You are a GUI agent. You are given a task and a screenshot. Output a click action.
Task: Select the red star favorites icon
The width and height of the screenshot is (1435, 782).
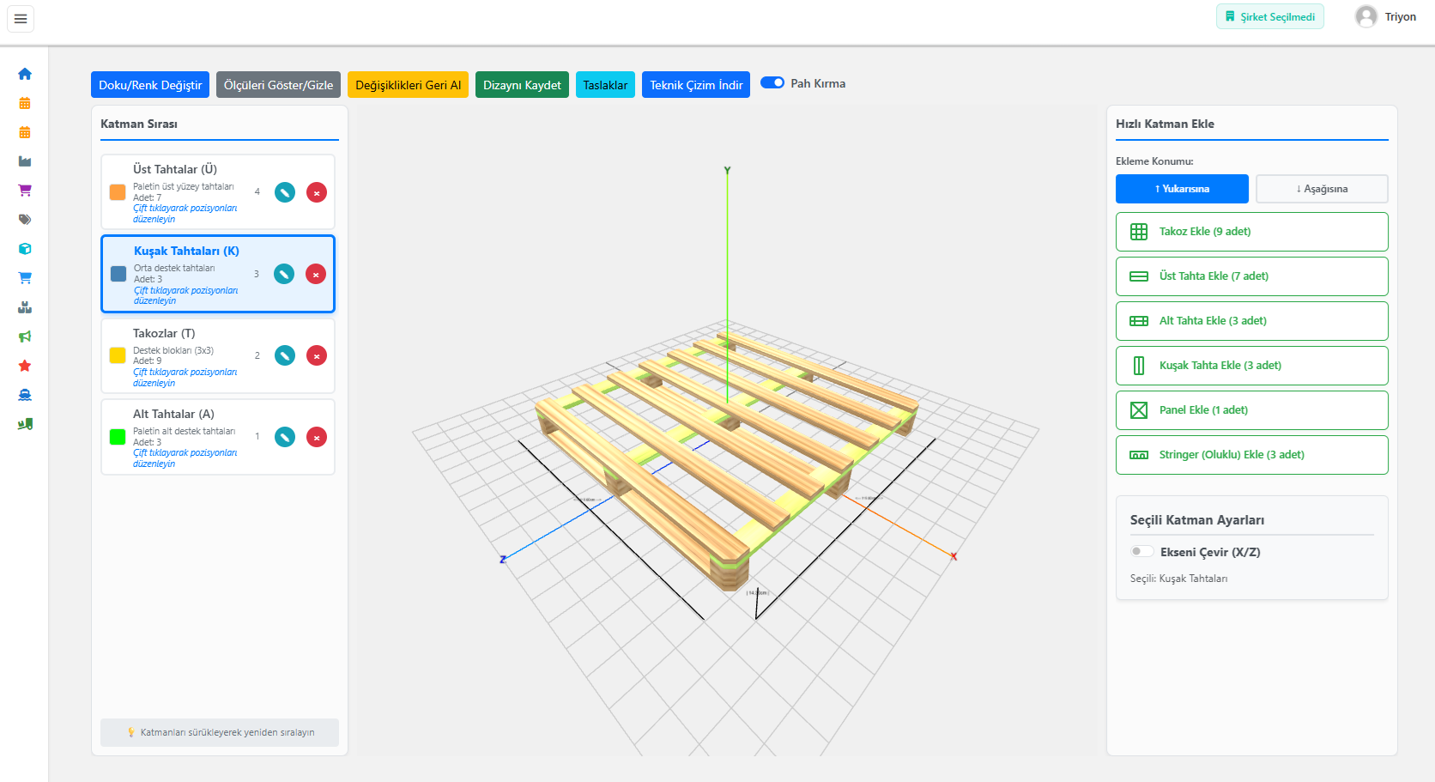pos(24,366)
